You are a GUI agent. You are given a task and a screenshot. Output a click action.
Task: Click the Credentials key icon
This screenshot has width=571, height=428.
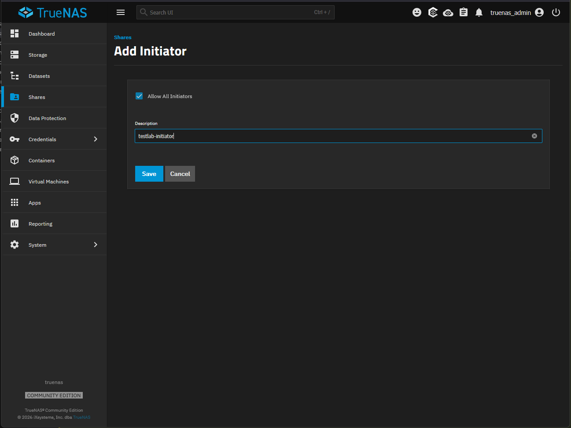click(15, 139)
